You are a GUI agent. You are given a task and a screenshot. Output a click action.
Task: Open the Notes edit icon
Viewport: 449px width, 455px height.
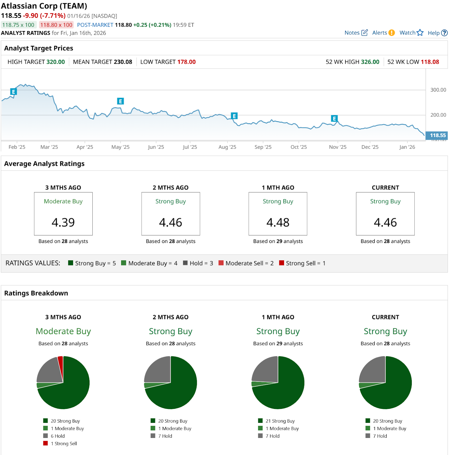(364, 33)
